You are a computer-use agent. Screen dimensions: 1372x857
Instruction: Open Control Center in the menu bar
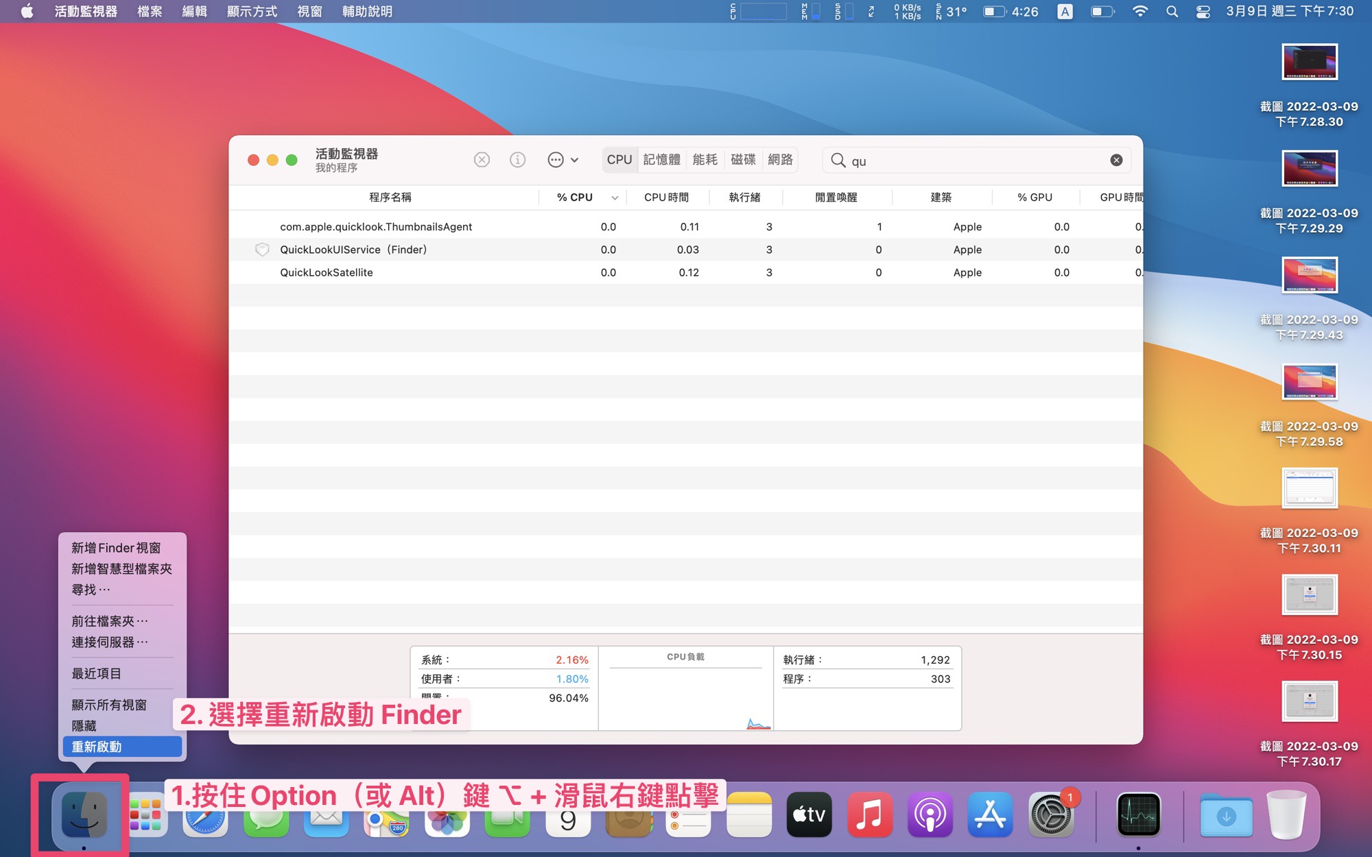[1203, 11]
